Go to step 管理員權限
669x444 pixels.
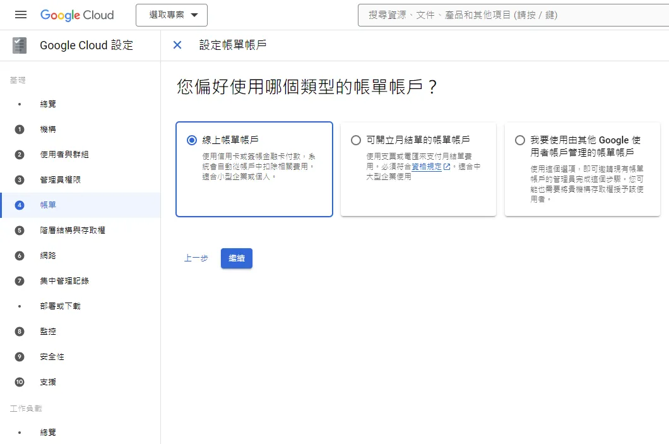coord(60,180)
